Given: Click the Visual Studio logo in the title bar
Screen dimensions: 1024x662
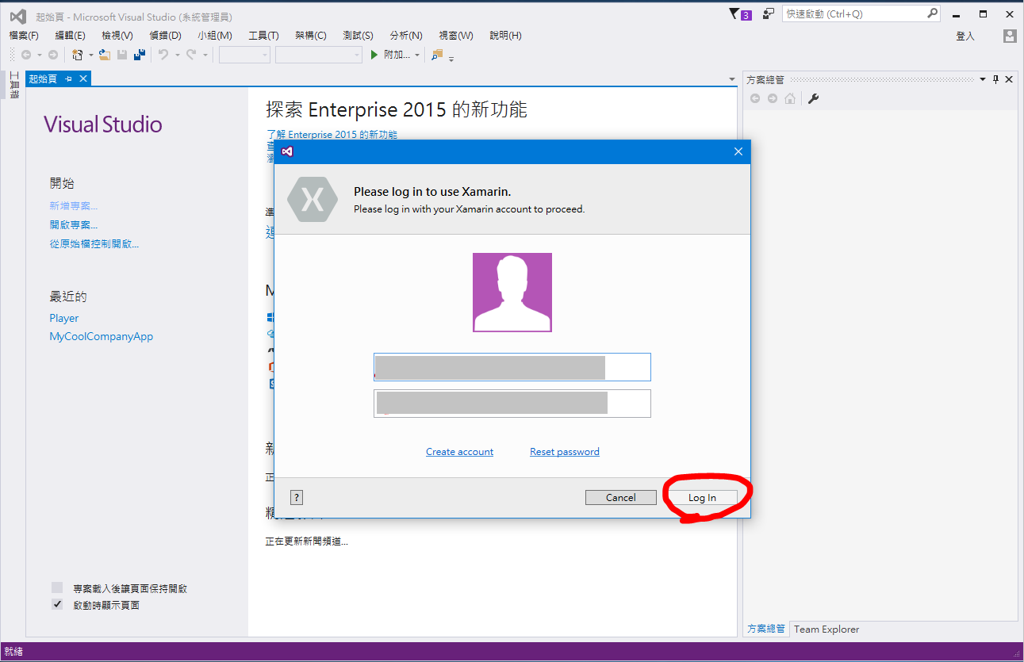Looking at the screenshot, I should [x=17, y=16].
